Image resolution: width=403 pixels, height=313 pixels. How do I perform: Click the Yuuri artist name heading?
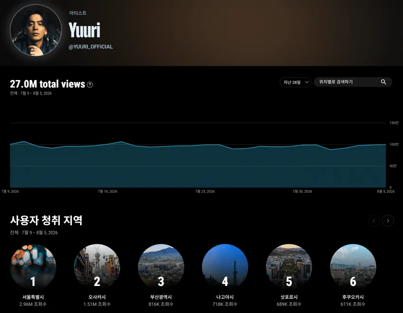tap(84, 30)
